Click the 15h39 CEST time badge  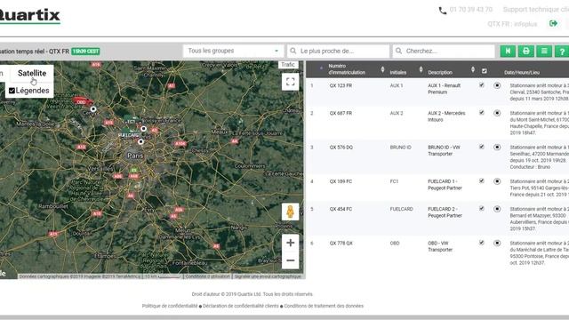85,52
